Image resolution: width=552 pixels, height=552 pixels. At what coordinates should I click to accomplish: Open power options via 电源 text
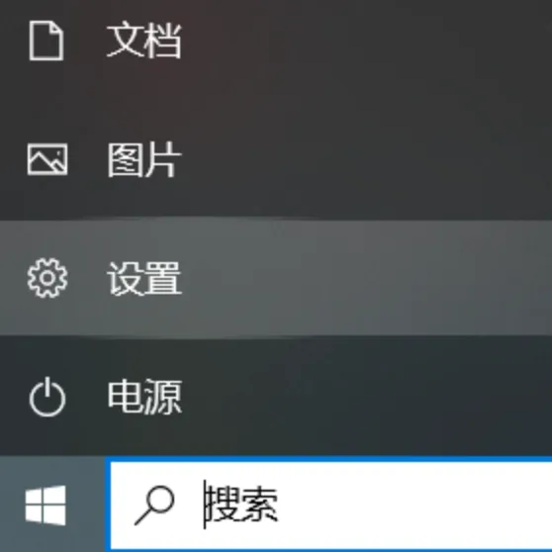coord(144,397)
